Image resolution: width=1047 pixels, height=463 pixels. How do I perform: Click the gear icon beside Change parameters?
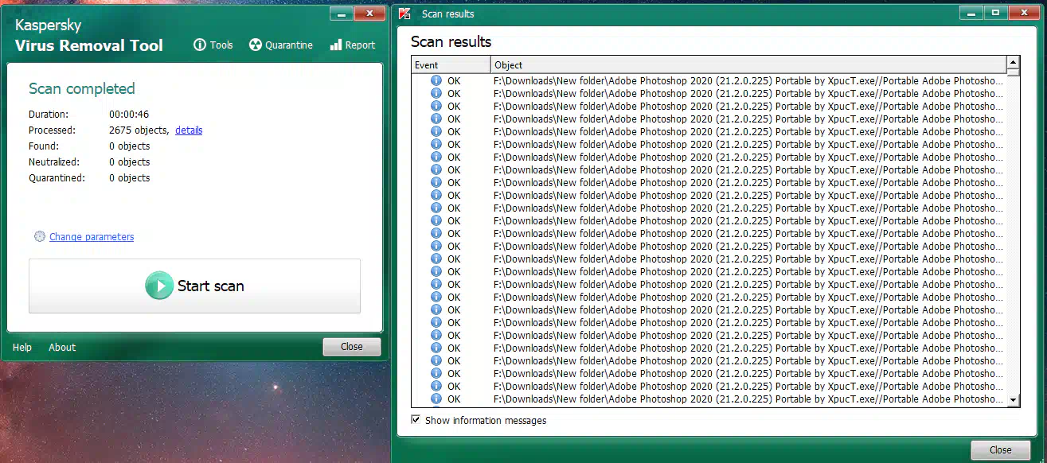40,236
